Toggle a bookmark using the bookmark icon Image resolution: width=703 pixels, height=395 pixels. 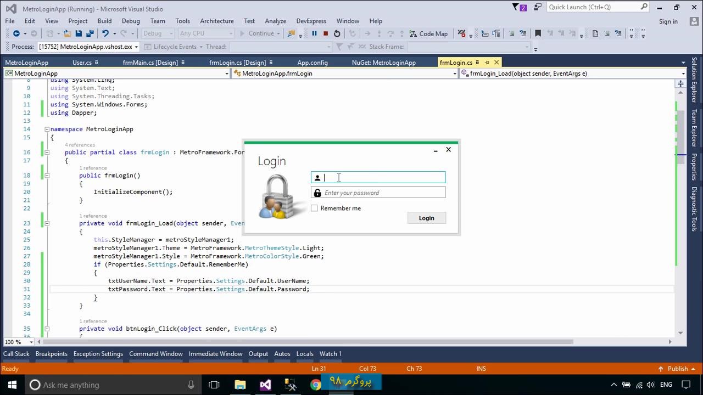click(537, 33)
